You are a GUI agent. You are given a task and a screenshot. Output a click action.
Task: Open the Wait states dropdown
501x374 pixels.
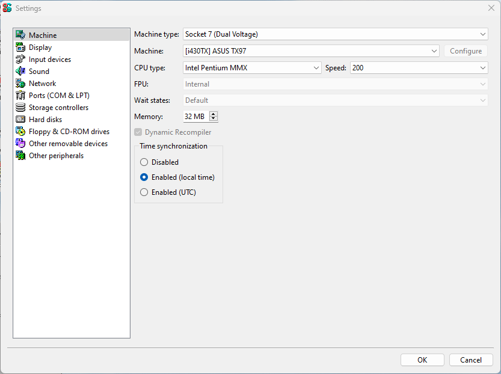(x=335, y=100)
